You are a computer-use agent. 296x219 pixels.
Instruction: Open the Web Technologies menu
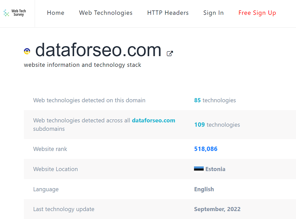point(106,13)
